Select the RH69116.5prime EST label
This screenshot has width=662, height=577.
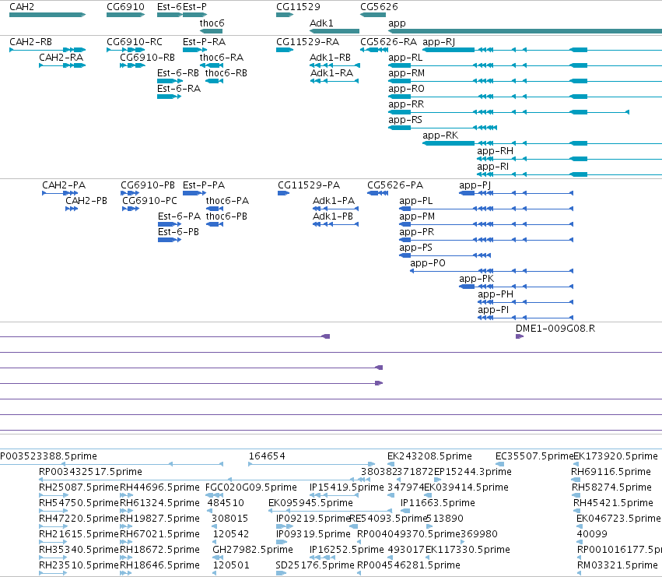pos(611,472)
